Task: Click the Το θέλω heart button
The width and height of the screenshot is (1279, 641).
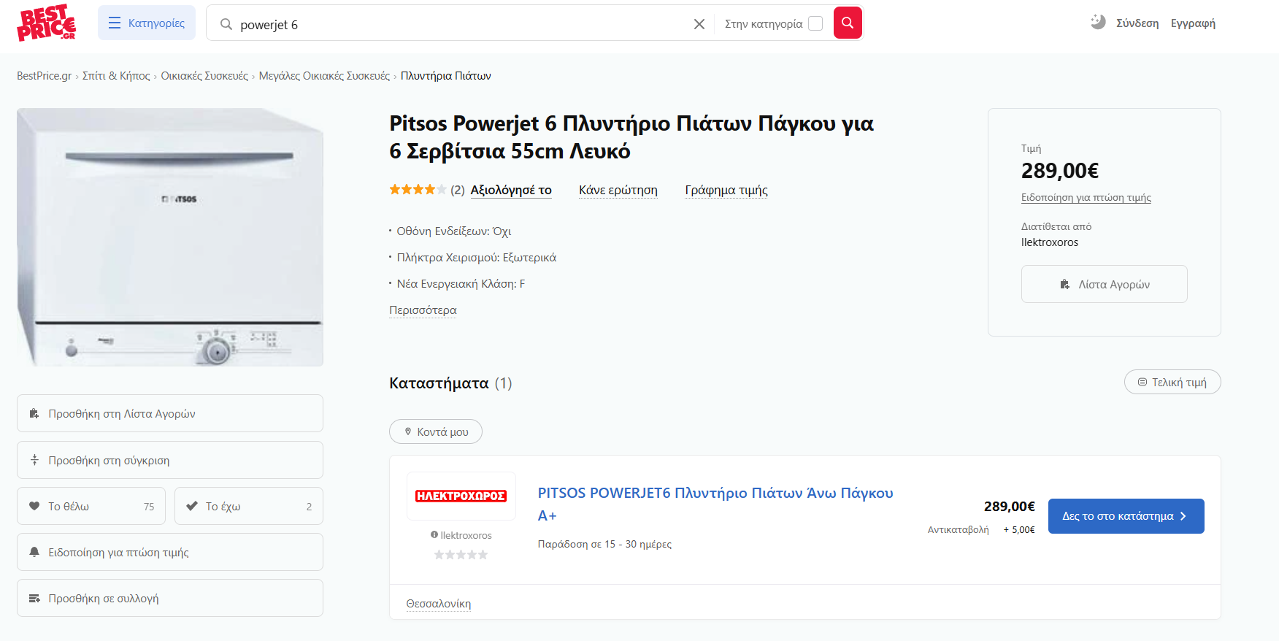Action: [91, 506]
